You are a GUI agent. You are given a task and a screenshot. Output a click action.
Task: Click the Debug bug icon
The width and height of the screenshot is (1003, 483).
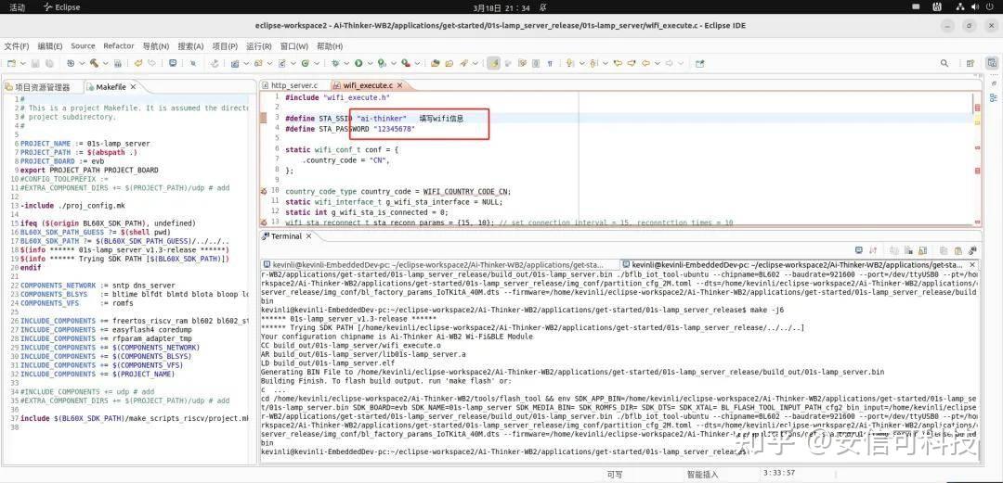point(335,63)
